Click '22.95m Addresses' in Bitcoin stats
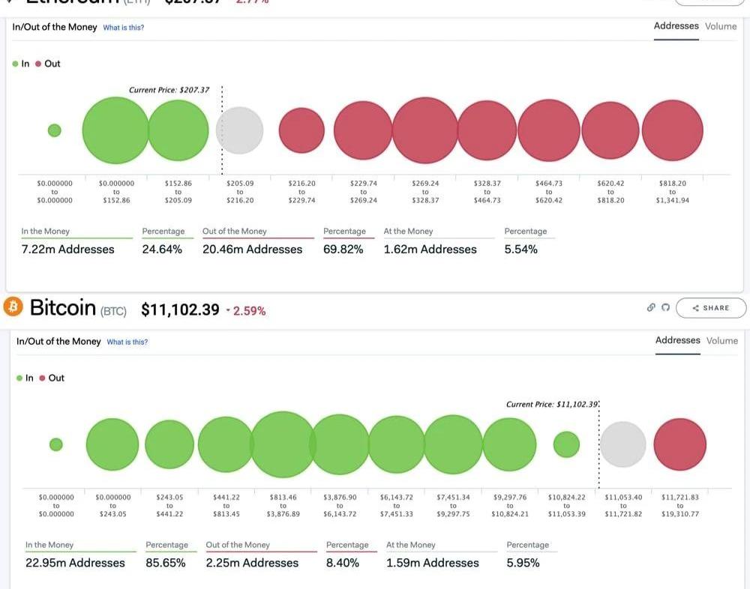This screenshot has height=589, width=750. click(x=75, y=563)
